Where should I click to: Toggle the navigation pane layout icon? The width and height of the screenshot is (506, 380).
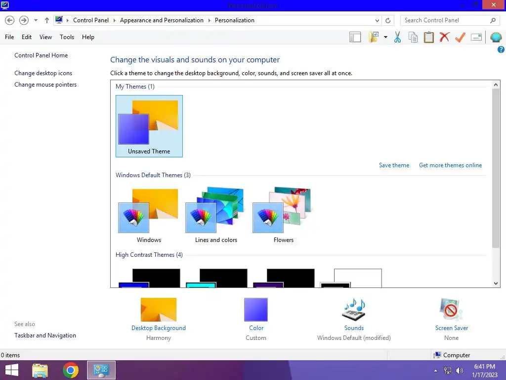tap(355, 37)
